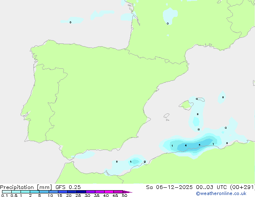Click the 35–40 mm legend swatch
Image resolution: width=255 pixels, height=197 pixels.
[x=100, y=192]
